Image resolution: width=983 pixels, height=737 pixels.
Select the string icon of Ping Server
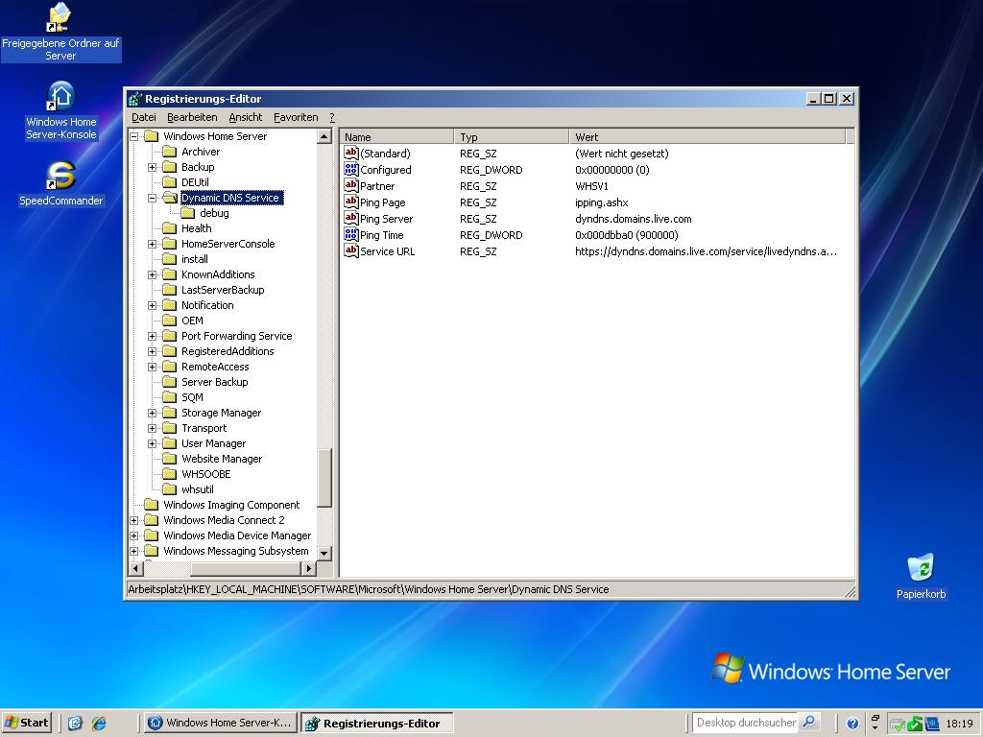pyautogui.click(x=351, y=218)
